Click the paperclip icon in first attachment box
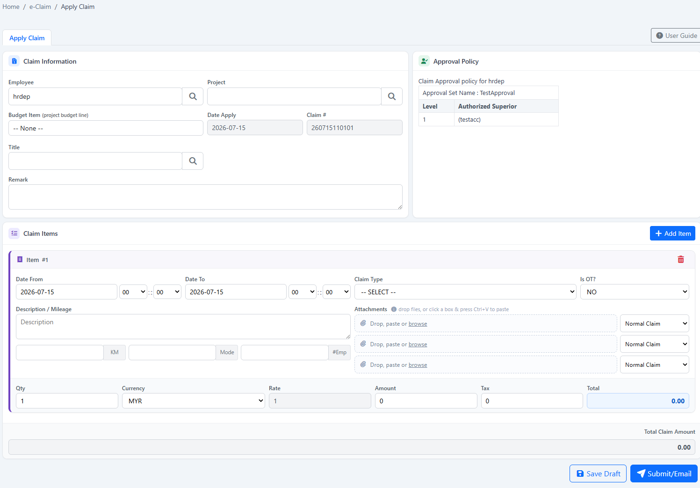 coord(363,323)
